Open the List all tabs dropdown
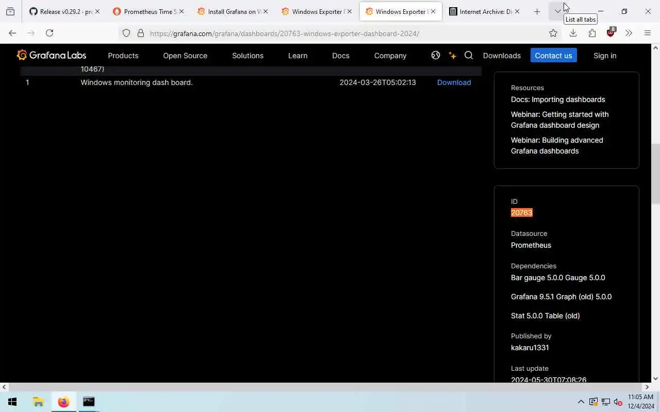660x412 pixels. coord(557,11)
